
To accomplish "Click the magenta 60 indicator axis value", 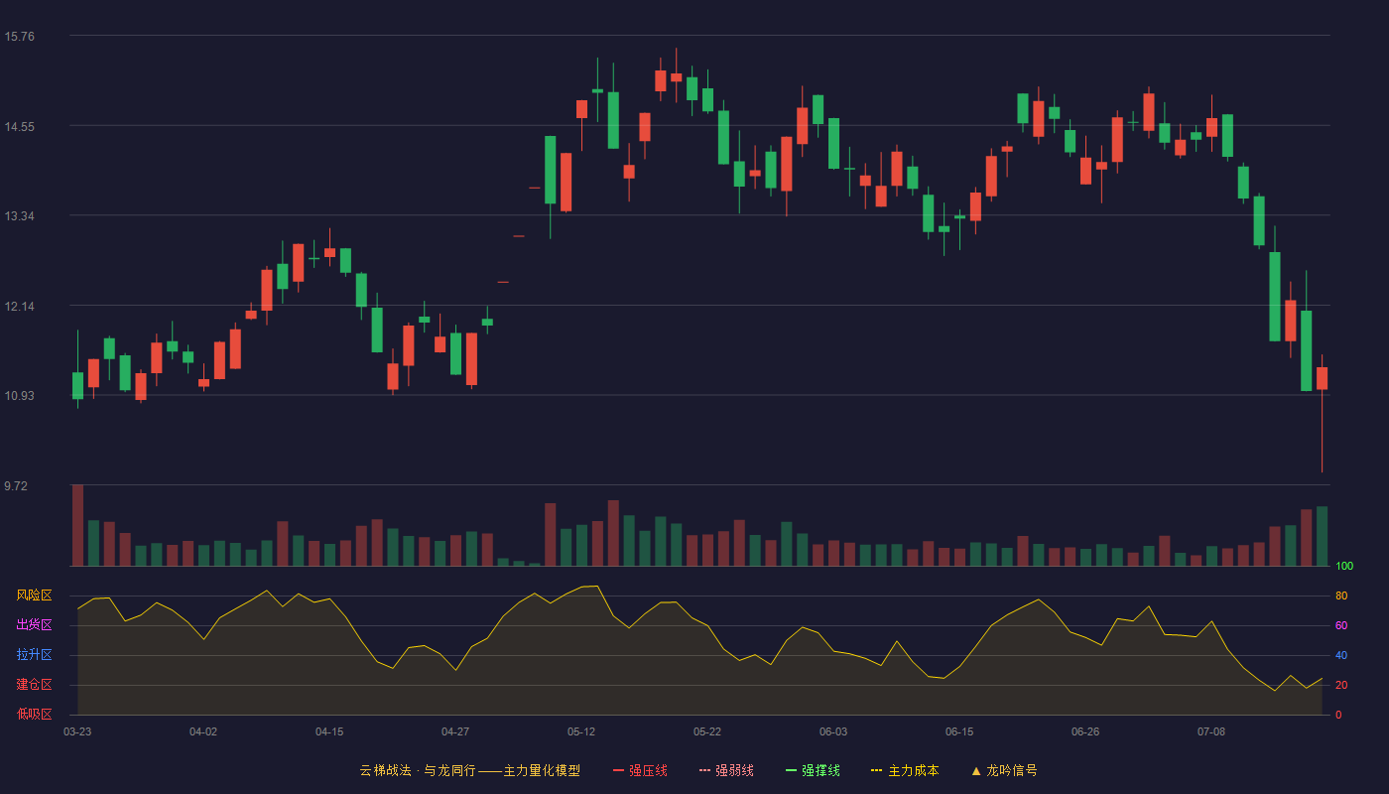I will coord(1341,625).
